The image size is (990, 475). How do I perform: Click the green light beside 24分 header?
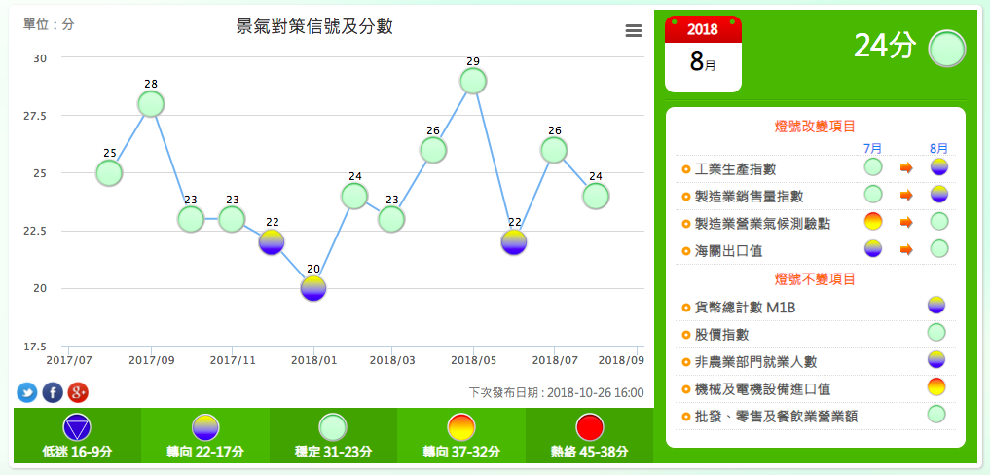947,49
